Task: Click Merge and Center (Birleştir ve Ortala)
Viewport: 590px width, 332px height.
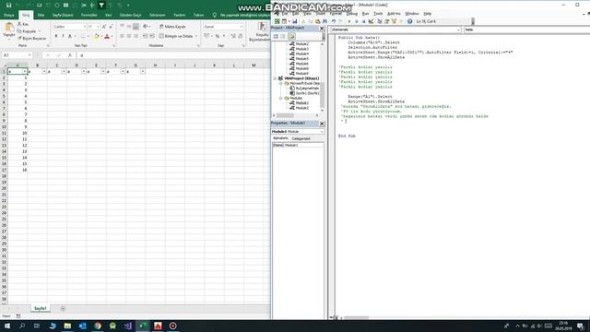Action: pos(176,36)
